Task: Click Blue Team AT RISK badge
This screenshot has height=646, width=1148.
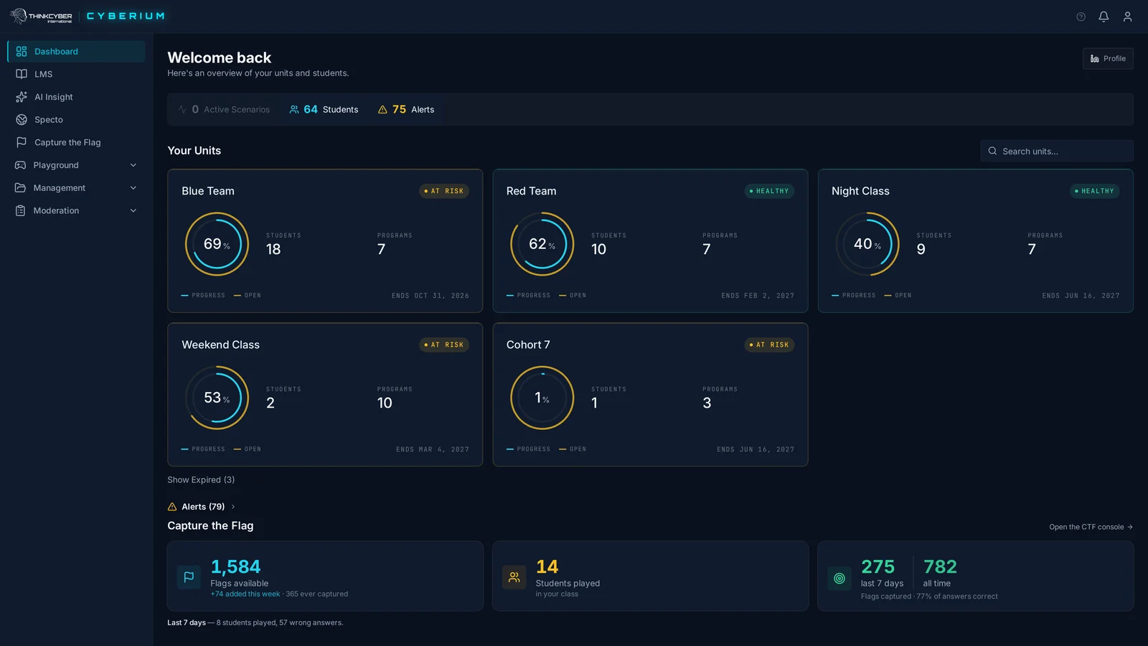Action: coord(444,191)
